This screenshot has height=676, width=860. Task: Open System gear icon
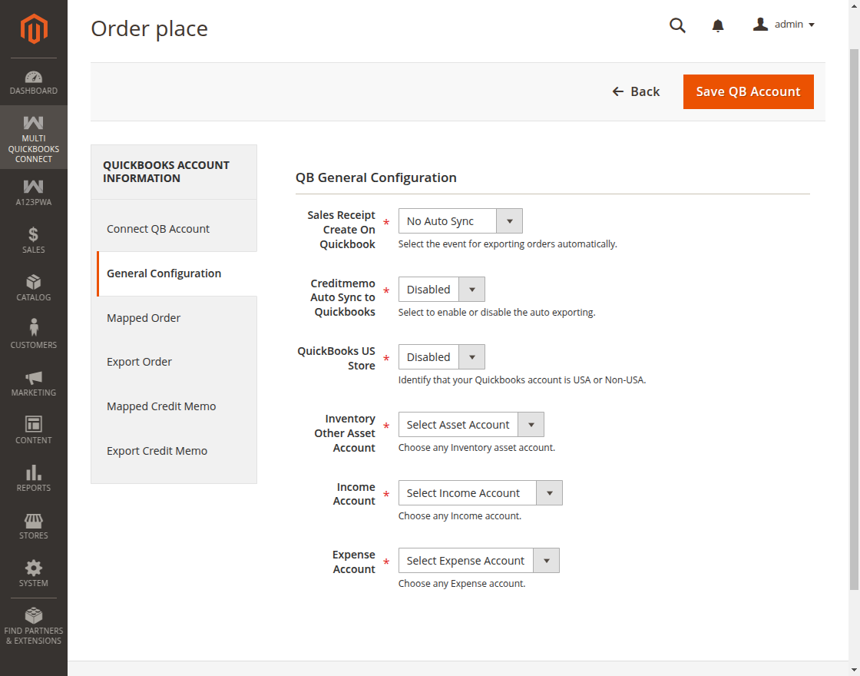34,568
